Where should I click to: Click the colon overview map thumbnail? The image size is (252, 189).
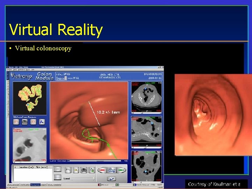pyautogui.click(x=29, y=98)
